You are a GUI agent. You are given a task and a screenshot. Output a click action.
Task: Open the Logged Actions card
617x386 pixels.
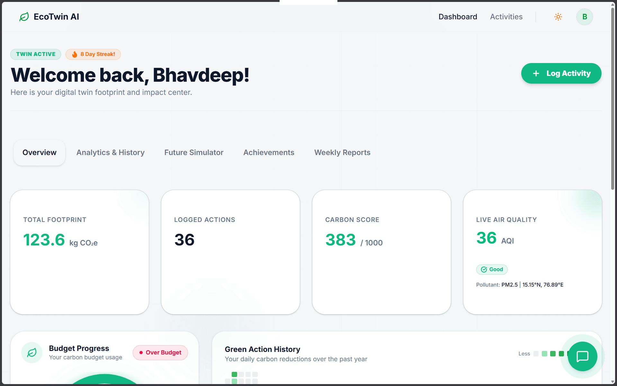tap(230, 252)
